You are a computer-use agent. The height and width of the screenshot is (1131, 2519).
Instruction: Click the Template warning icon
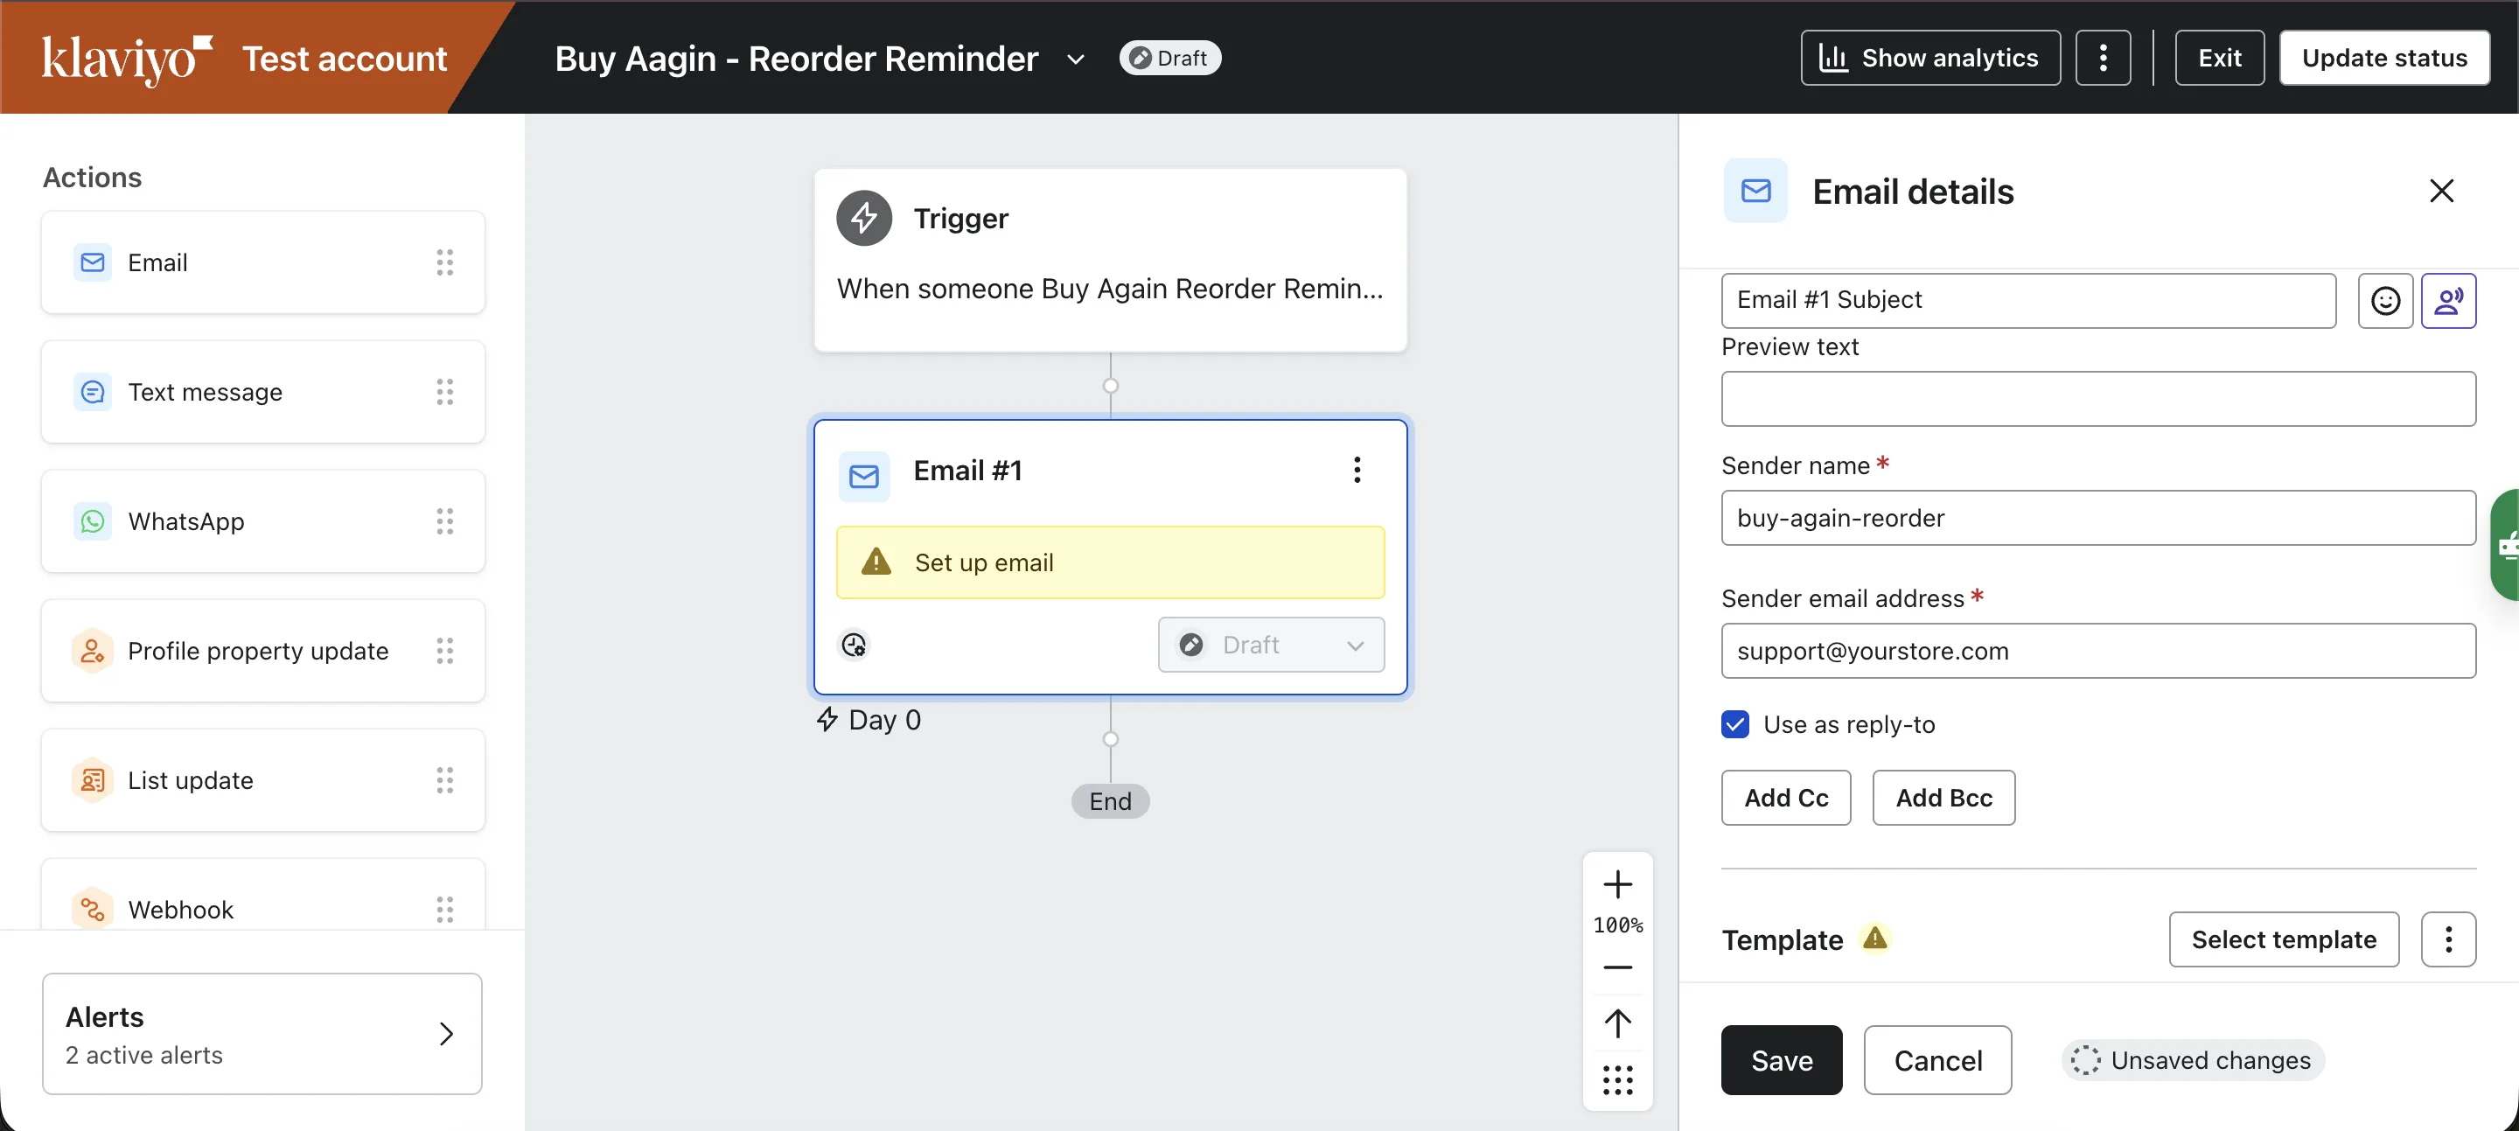(1874, 939)
